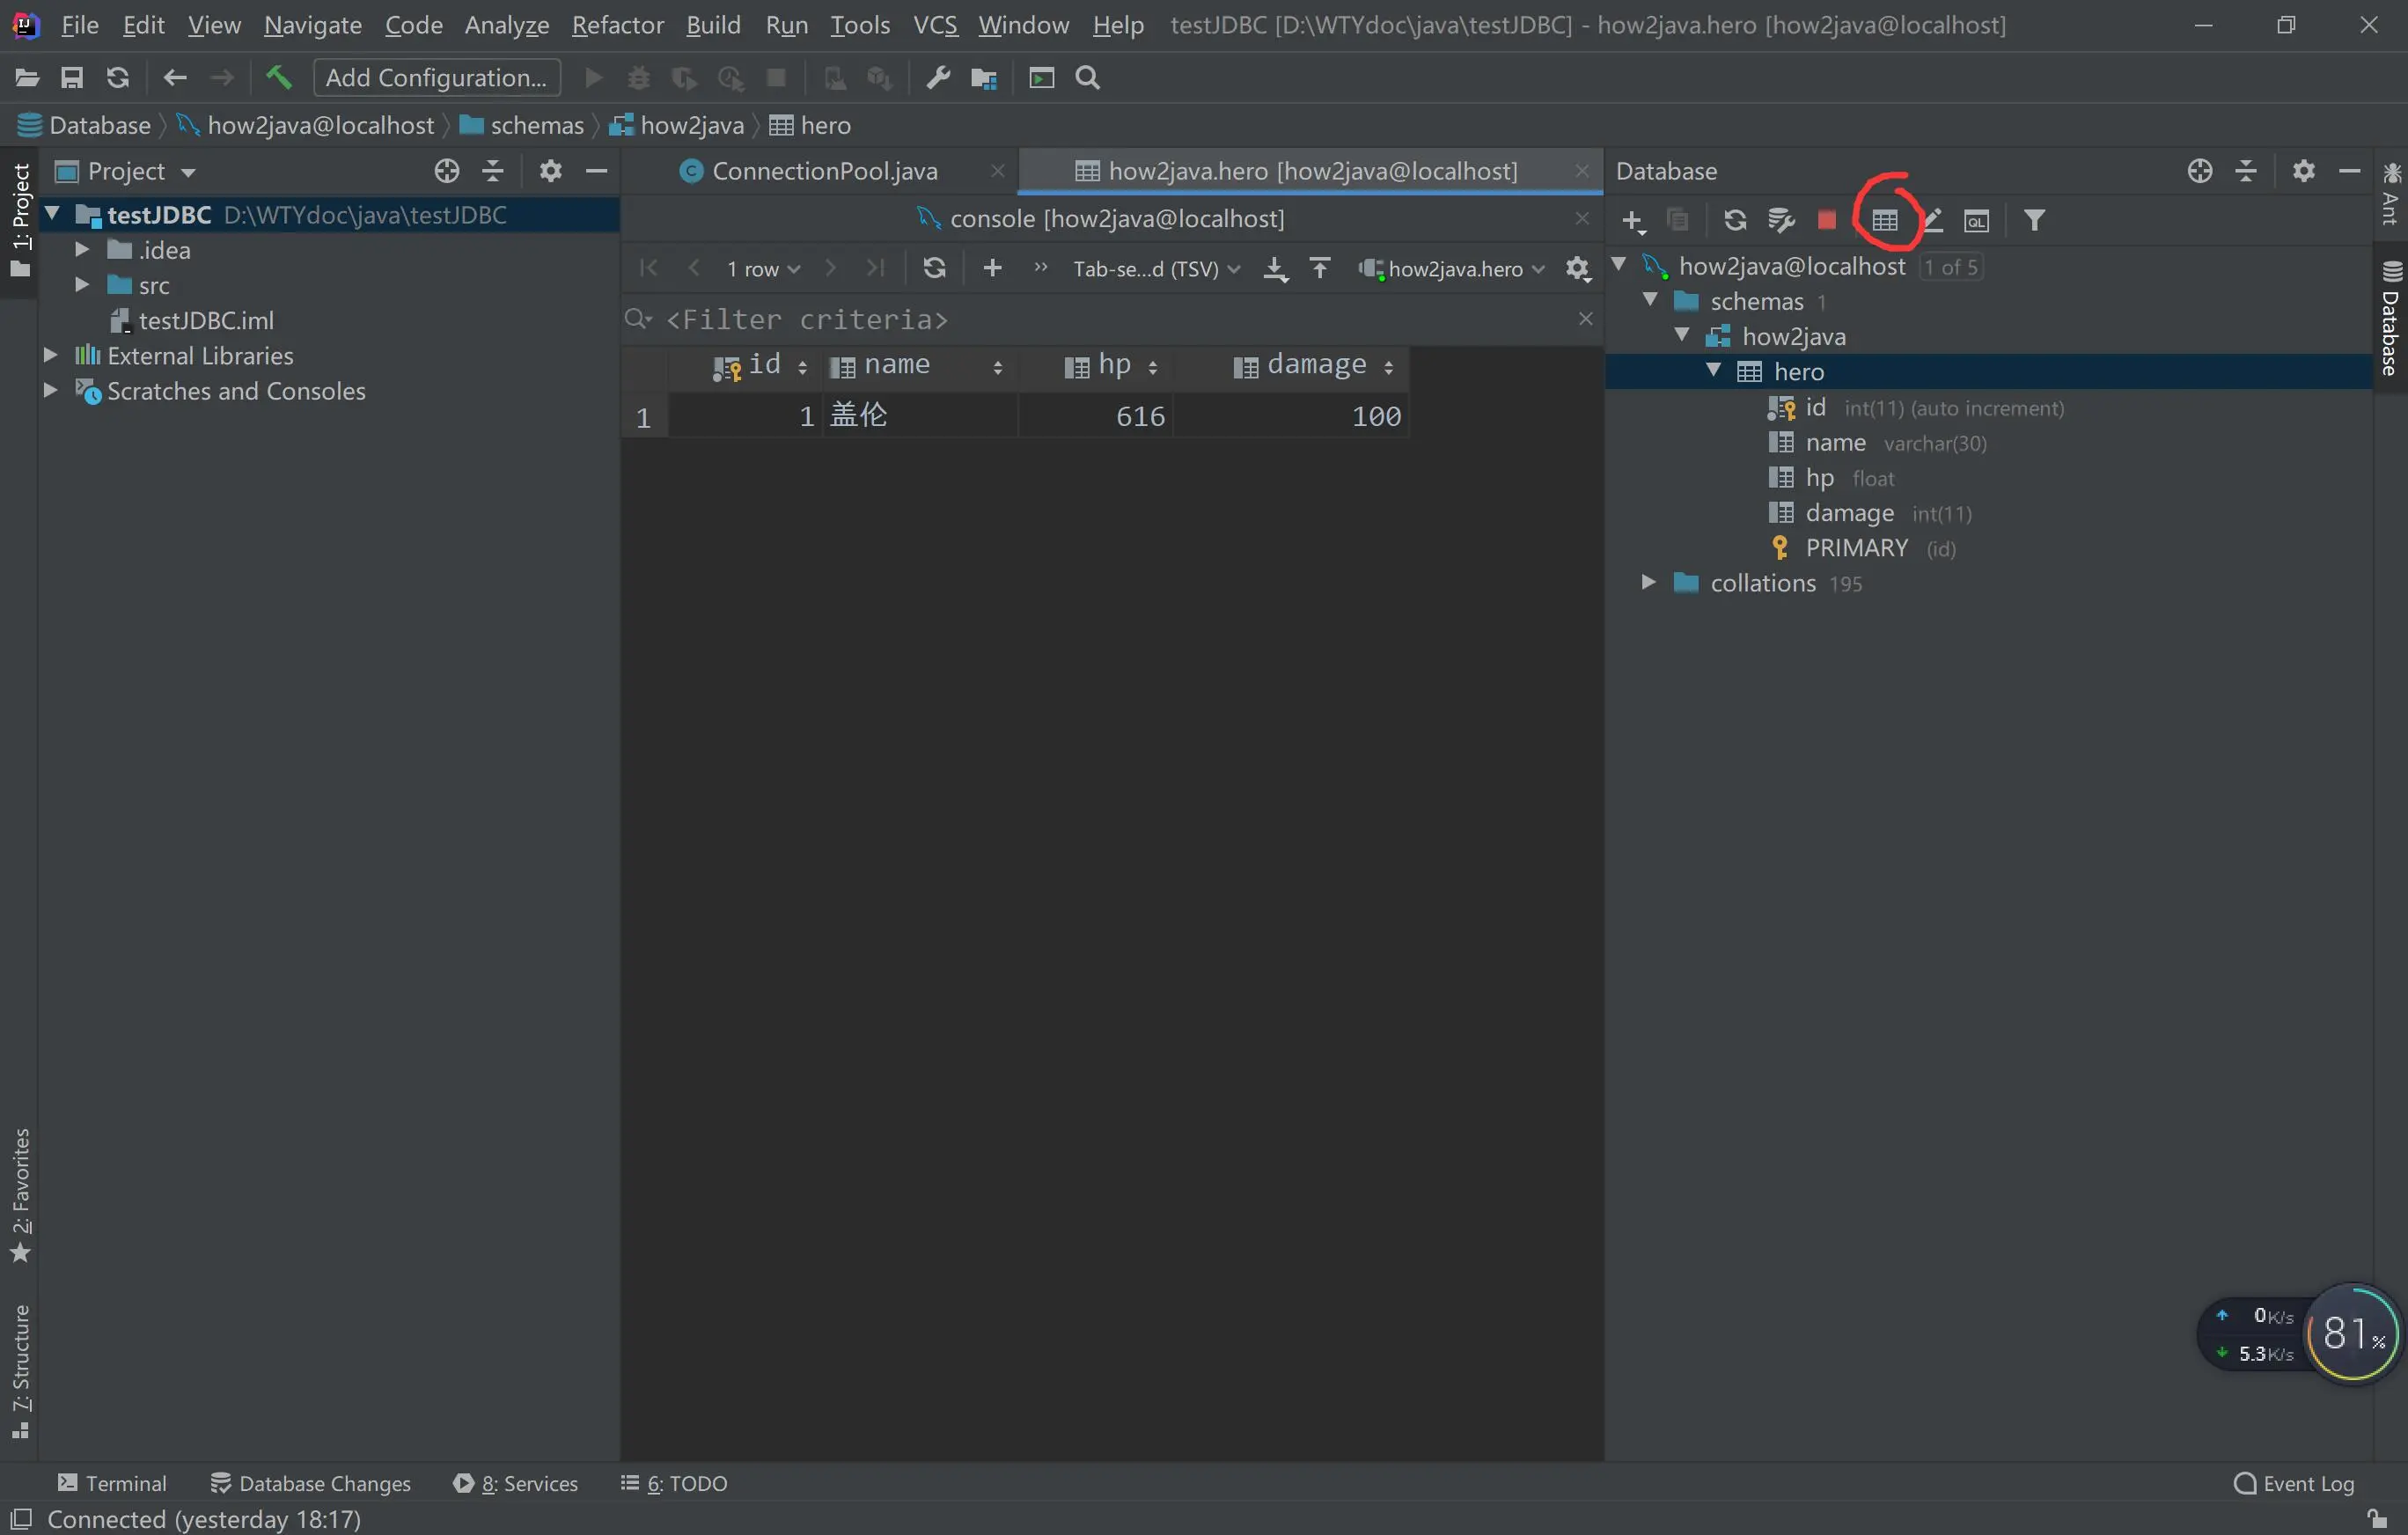Open the Refactor menu
This screenshot has width=2408, height=1535.
617,24
